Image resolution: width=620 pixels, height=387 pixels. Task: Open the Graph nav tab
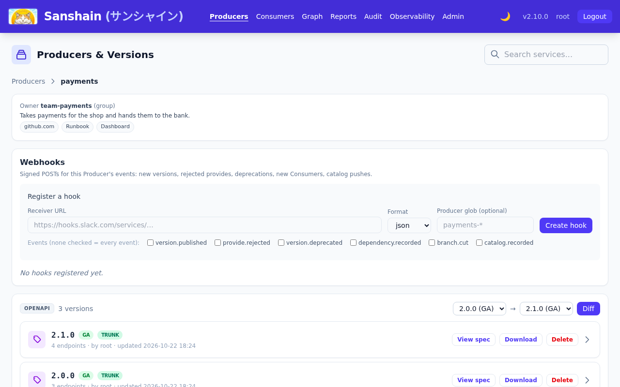[x=312, y=16]
